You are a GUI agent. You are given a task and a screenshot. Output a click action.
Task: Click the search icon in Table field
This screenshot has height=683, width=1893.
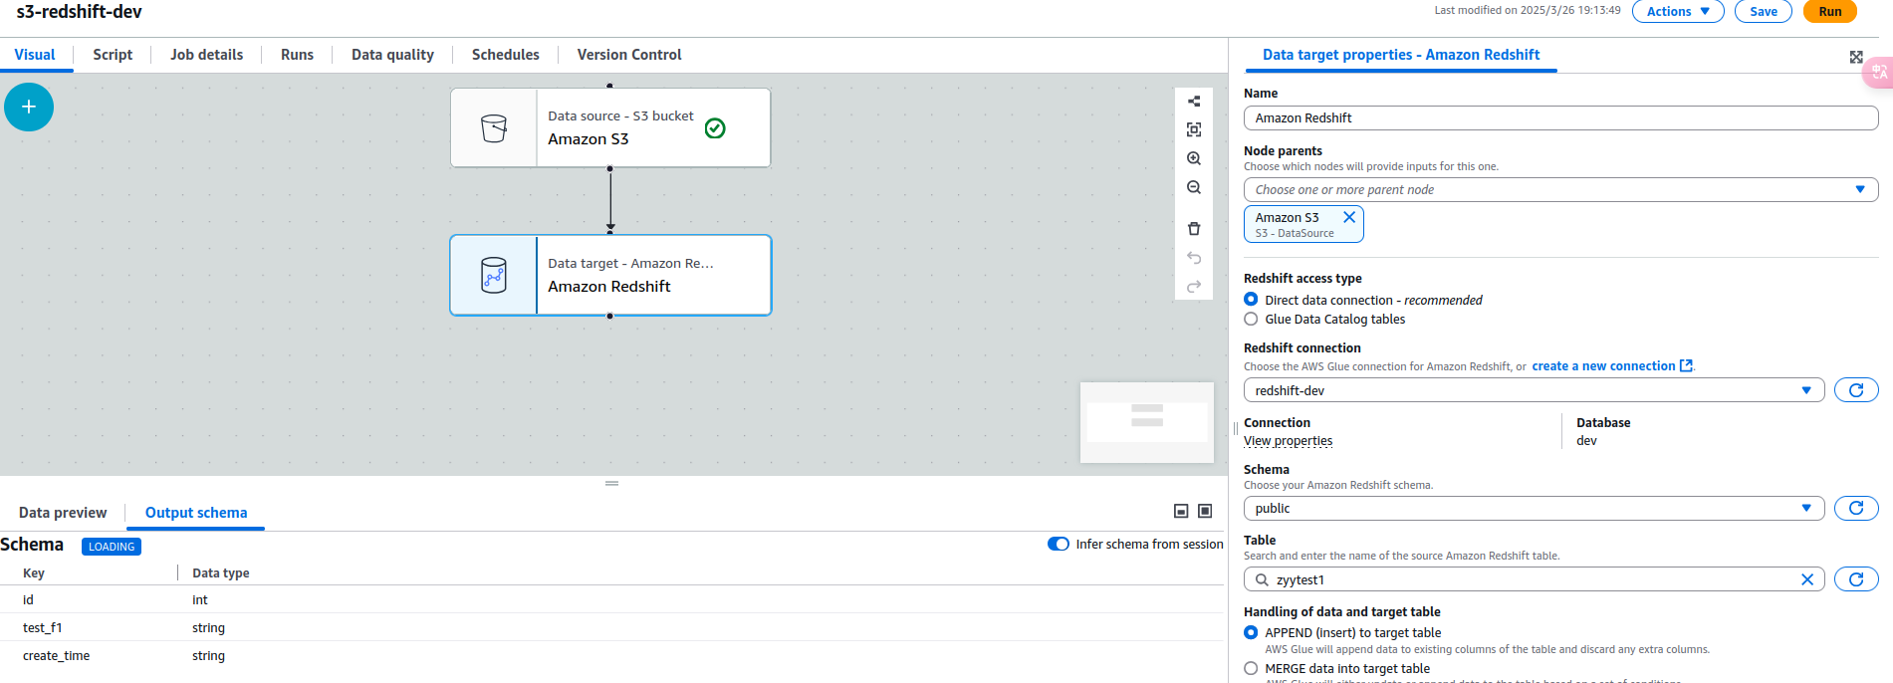[1262, 579]
